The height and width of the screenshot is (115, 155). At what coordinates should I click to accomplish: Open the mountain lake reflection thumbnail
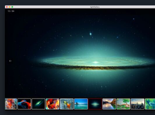pyautogui.click(x=109, y=104)
